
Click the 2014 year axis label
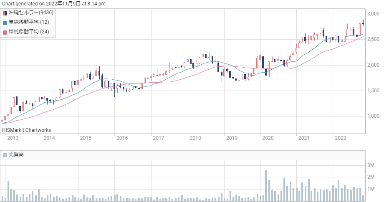point(49,138)
